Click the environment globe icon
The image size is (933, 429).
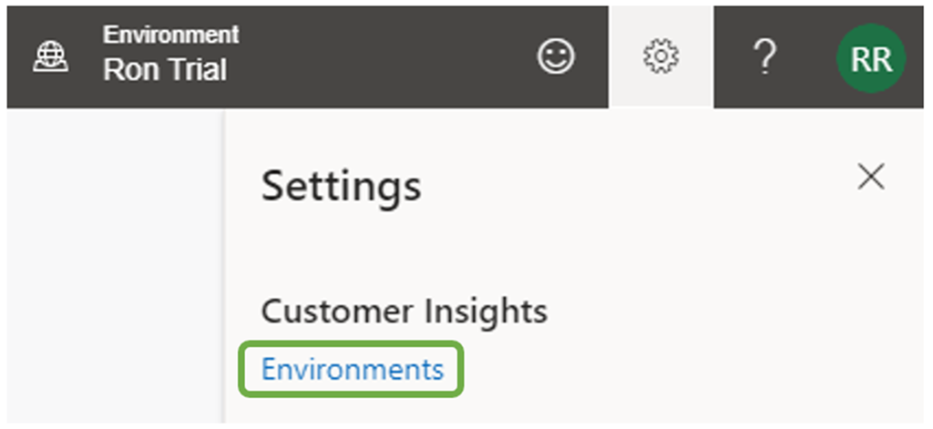pos(45,57)
